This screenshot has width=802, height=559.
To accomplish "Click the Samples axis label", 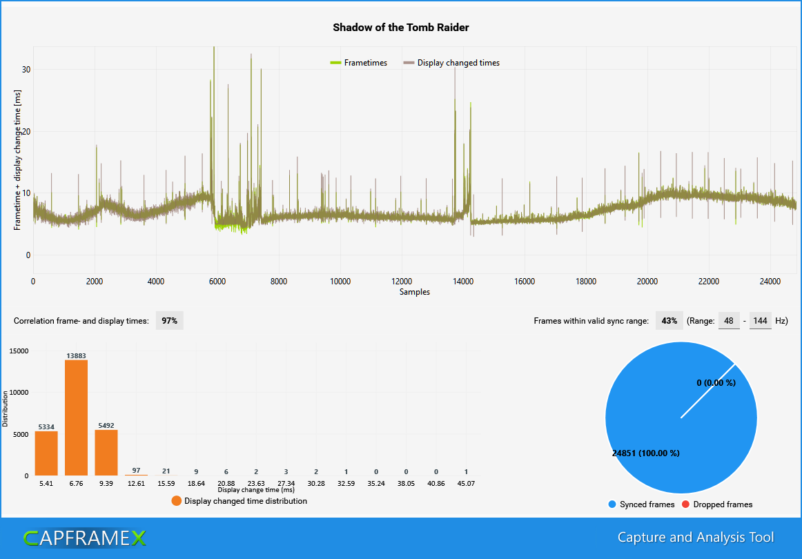I will coord(414,292).
